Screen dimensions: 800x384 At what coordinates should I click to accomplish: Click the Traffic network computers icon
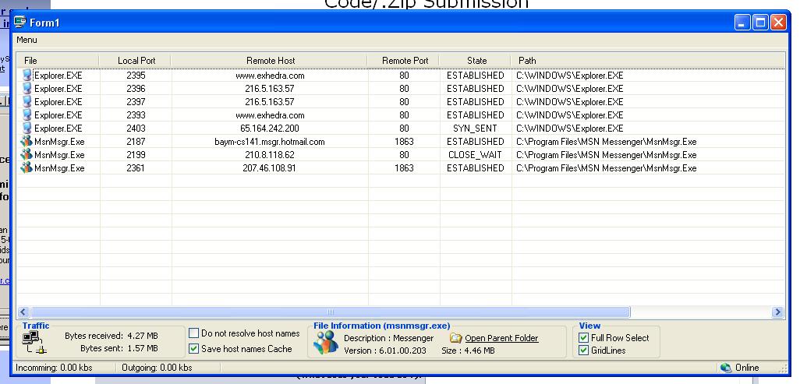pyautogui.click(x=33, y=341)
